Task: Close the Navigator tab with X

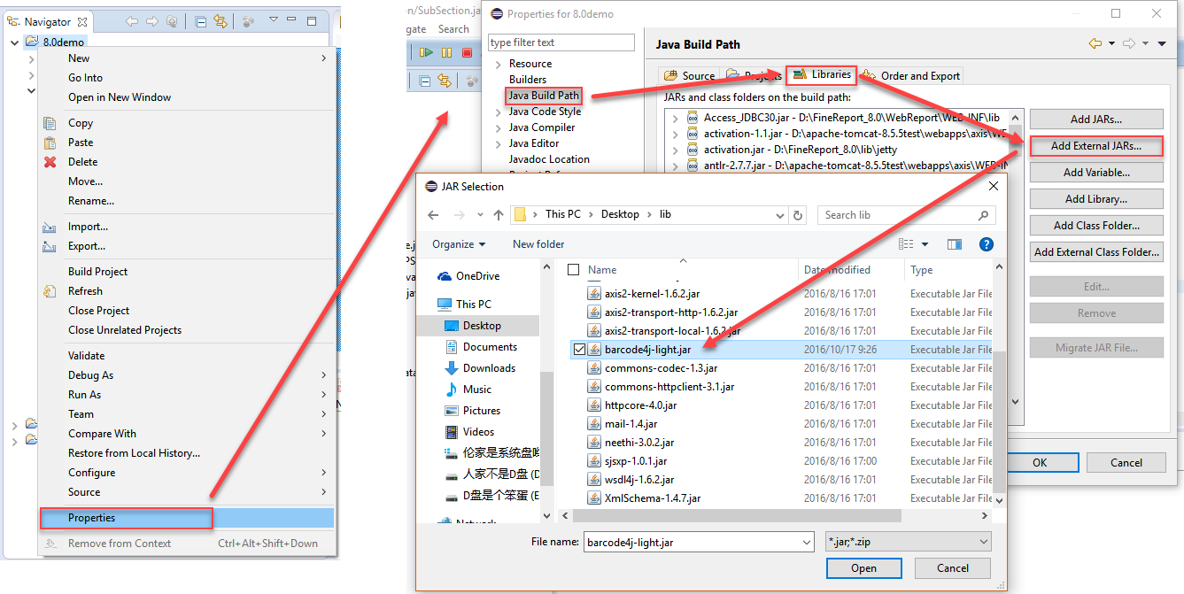Action: point(81,21)
